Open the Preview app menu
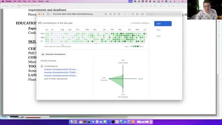222x125 pixels. [8, 1]
